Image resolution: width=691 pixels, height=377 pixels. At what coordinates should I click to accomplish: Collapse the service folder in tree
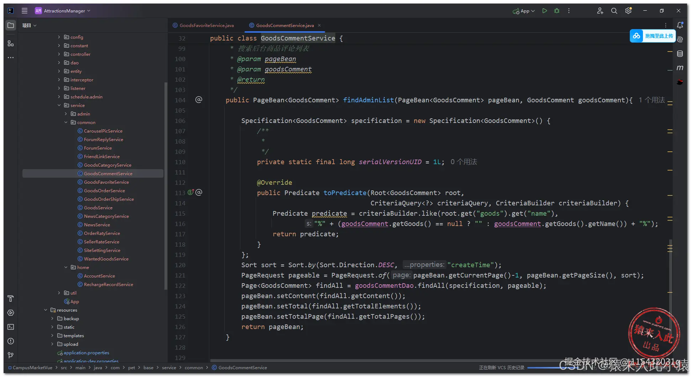[x=59, y=106]
